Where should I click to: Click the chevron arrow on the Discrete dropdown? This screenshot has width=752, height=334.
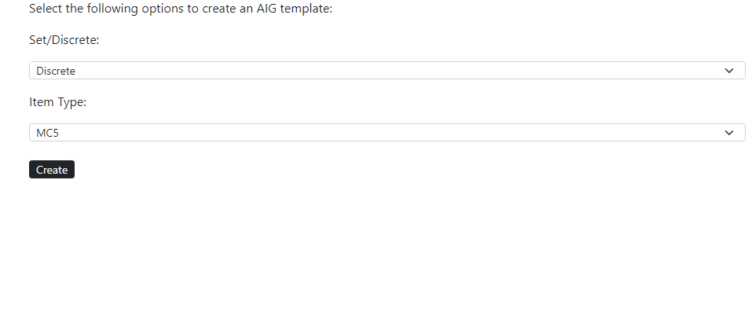[730, 71]
